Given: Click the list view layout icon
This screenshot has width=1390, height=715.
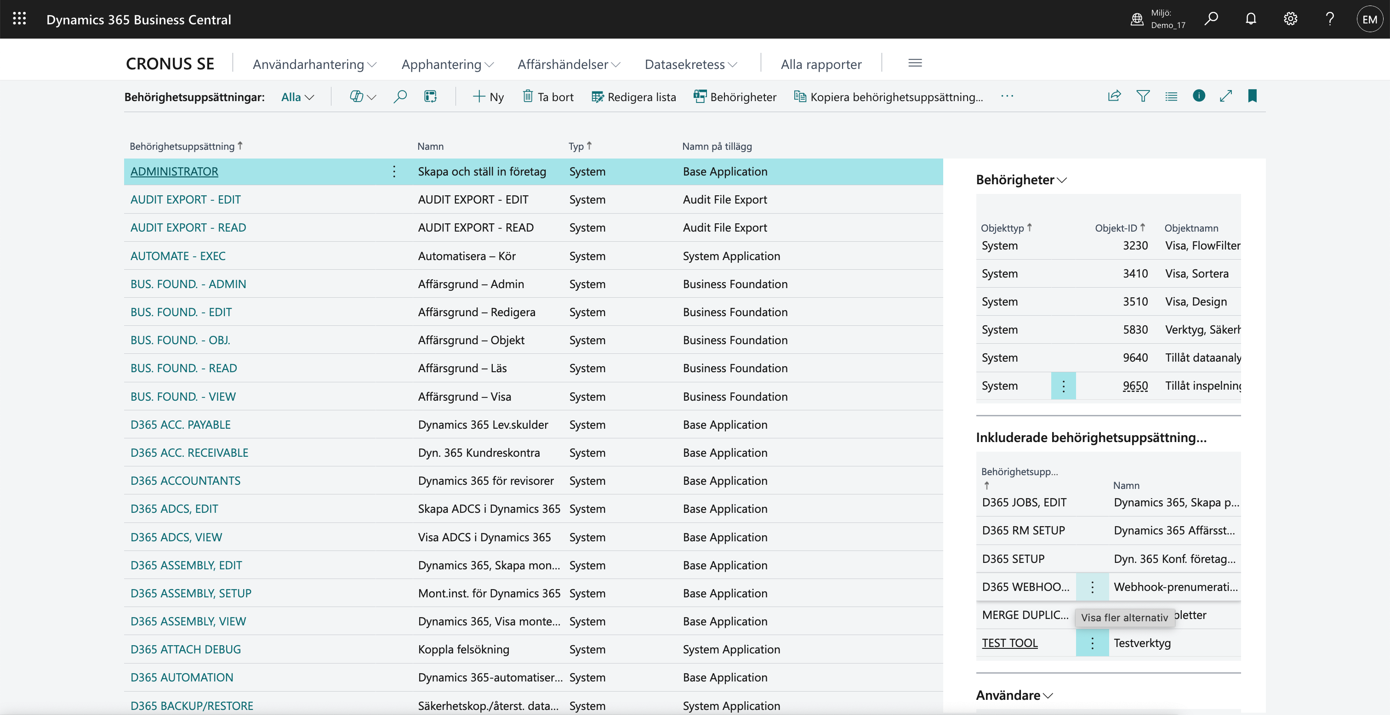Looking at the screenshot, I should (x=1171, y=96).
